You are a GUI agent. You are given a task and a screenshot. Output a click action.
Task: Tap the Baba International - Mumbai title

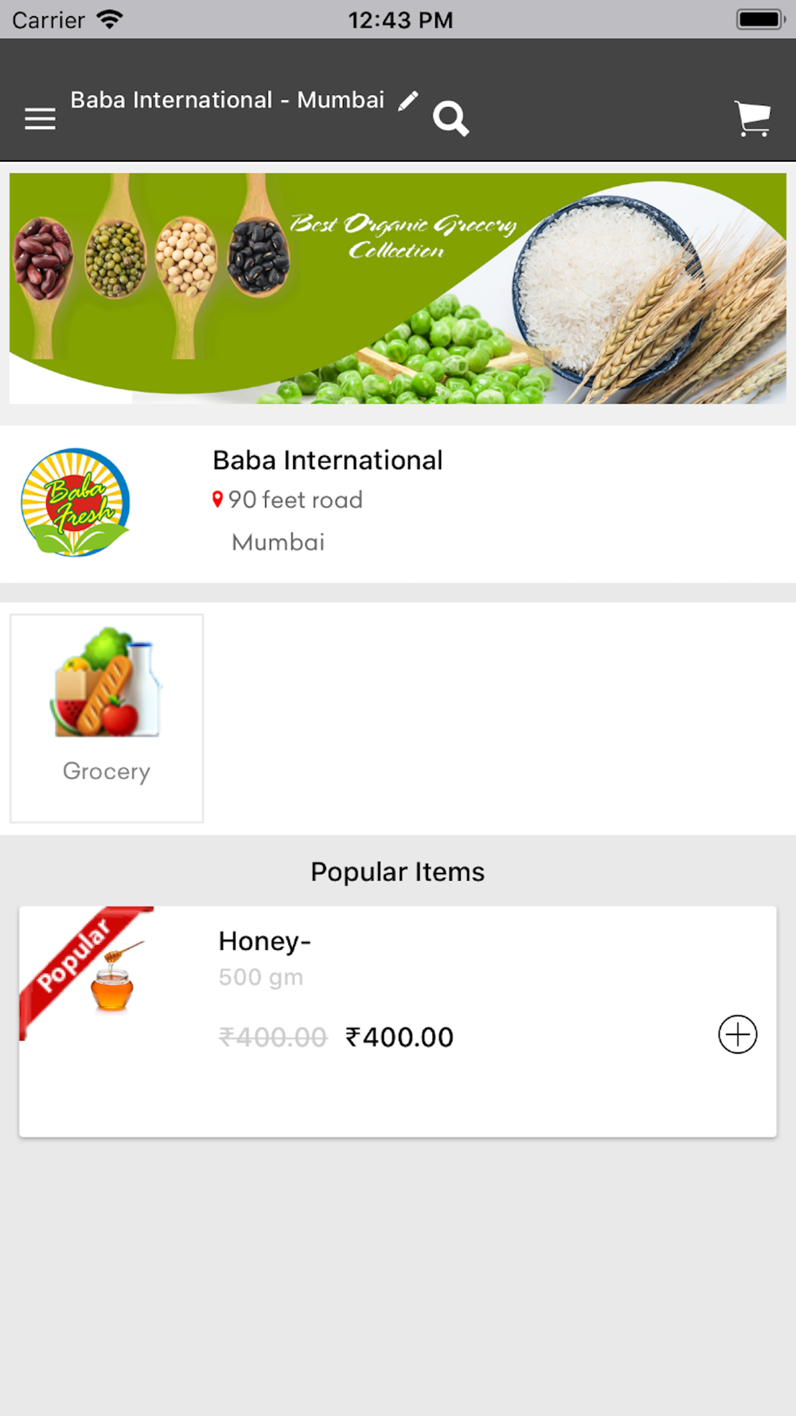[x=228, y=100]
